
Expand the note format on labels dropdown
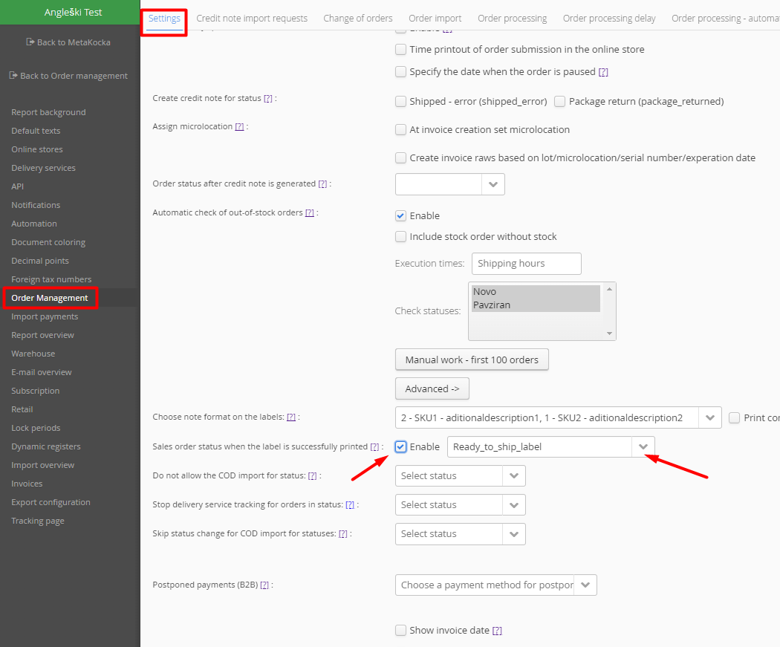click(x=710, y=417)
